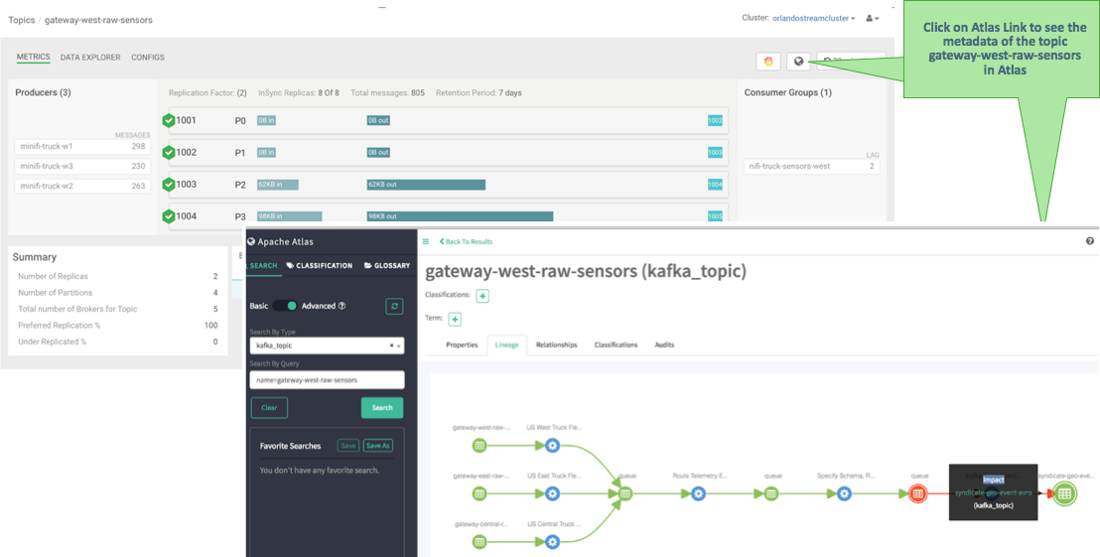Select queue node before Specify Schema process

[x=771, y=493]
